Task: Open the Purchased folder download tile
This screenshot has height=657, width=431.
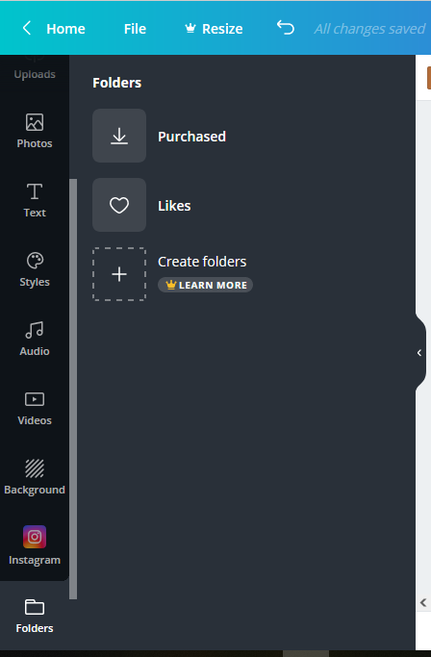Action: (x=119, y=136)
